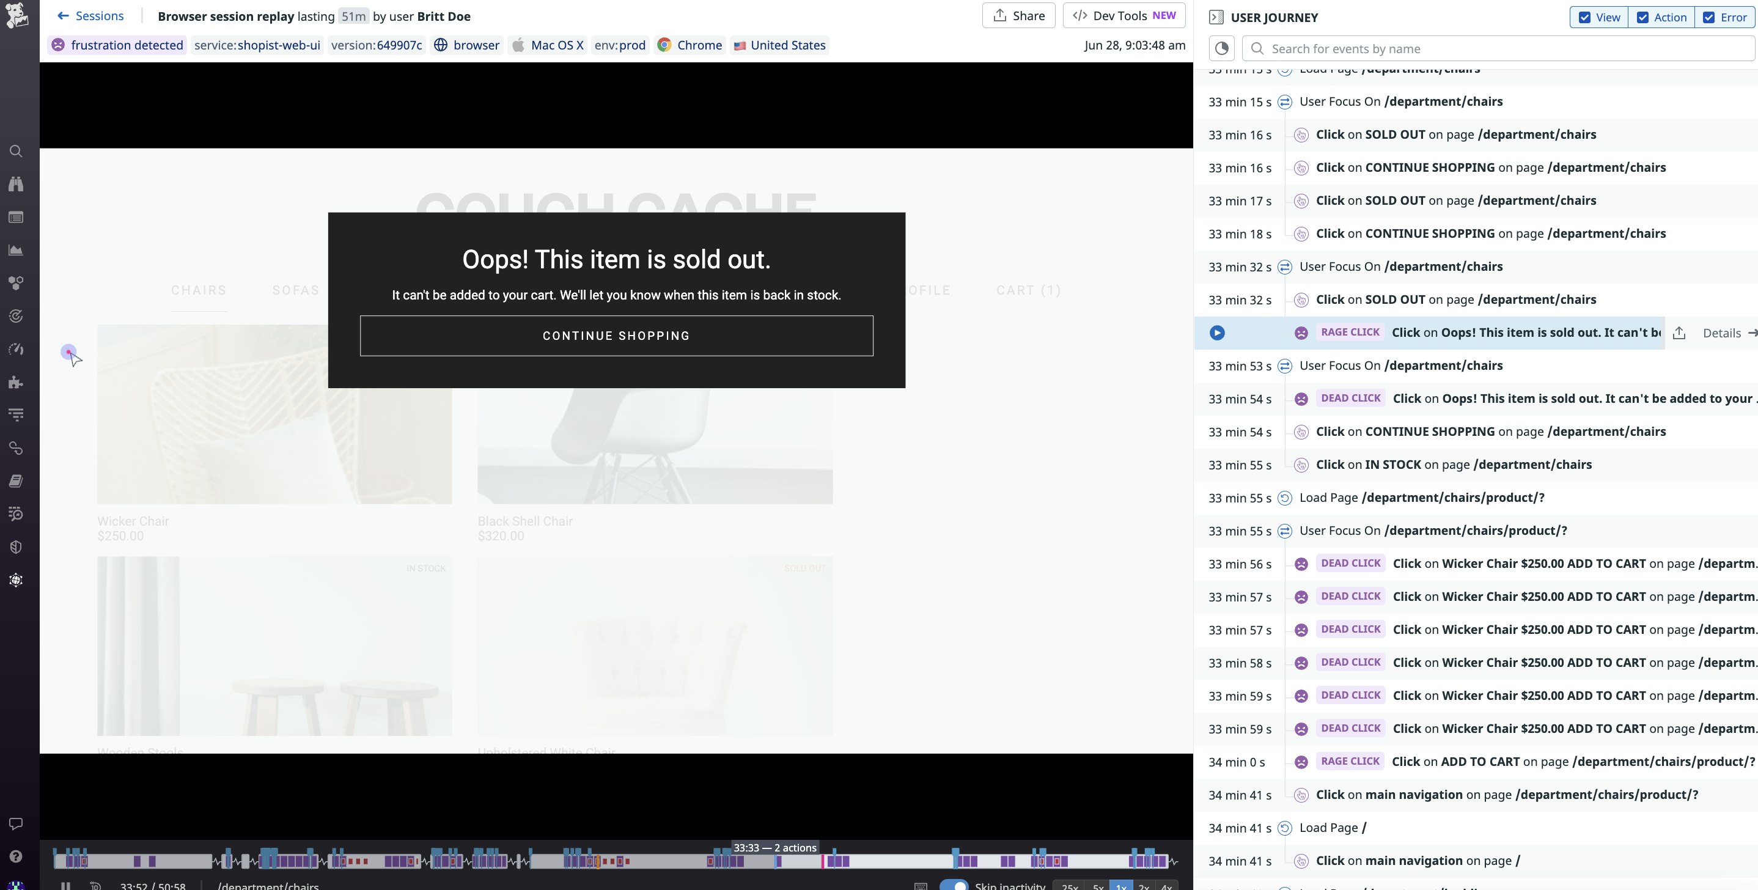Open Details for the RAGE CLICK event

(1722, 333)
